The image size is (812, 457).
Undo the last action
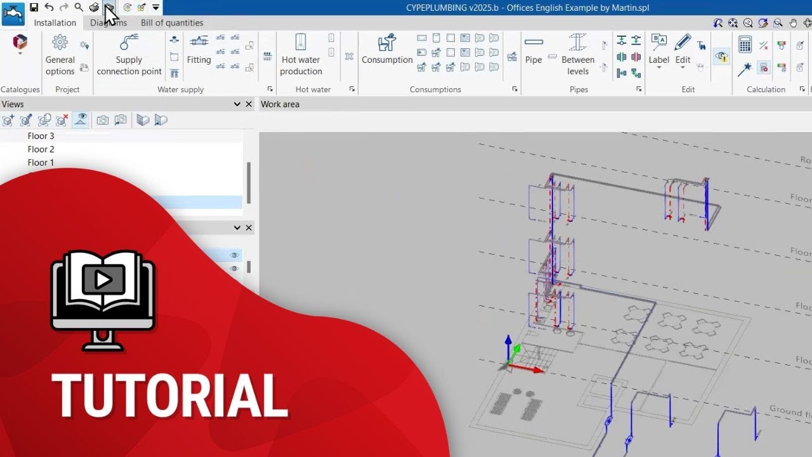[49, 8]
